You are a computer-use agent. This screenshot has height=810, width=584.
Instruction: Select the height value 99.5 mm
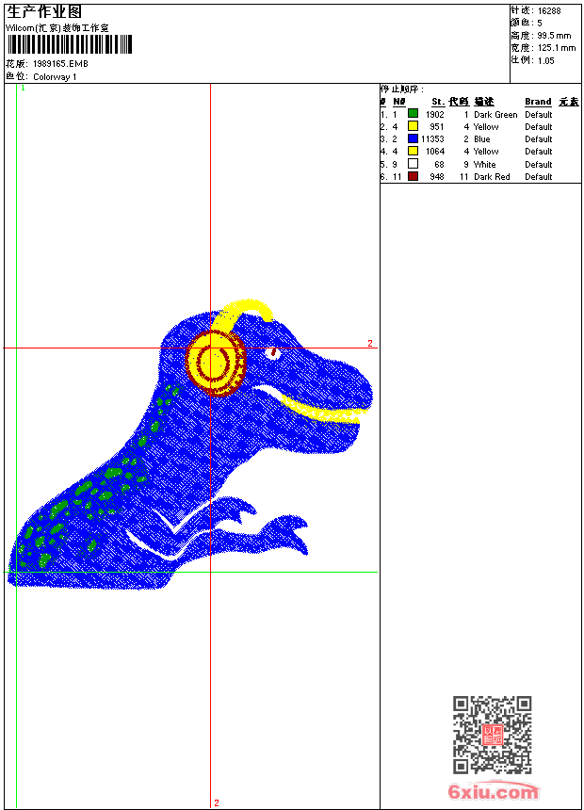[554, 36]
